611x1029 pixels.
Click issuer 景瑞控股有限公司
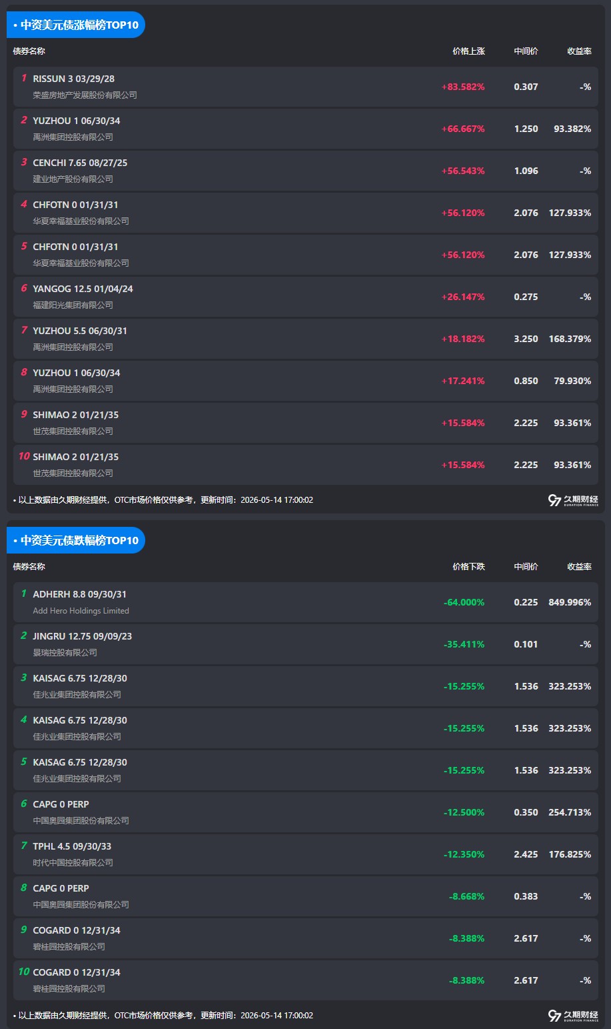(x=65, y=653)
